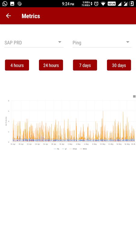Tap the battery charging icon
The width and height of the screenshot is (136, 242).
coord(131,4)
